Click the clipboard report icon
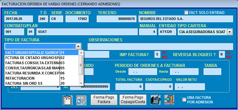The height and width of the screenshot is (110, 238). pos(68,100)
